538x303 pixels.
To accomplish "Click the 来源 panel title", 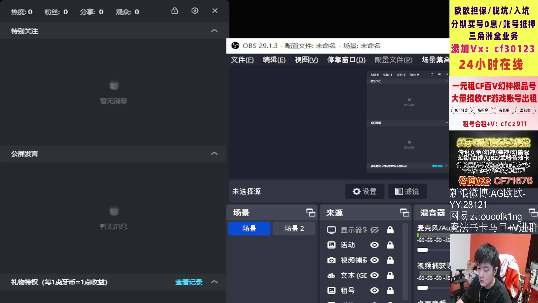I will pyautogui.click(x=334, y=213).
